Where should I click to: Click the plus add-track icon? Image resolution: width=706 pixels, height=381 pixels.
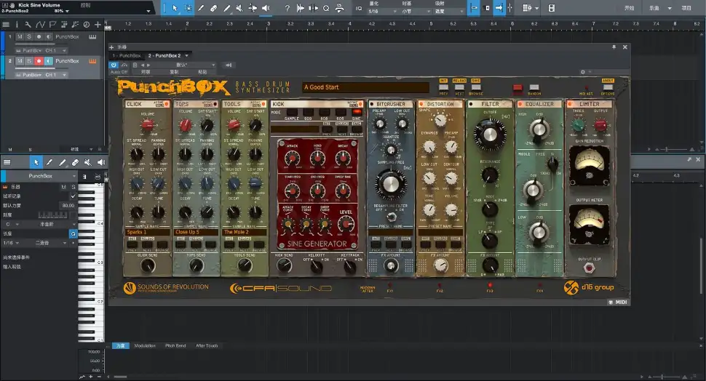[x=98, y=25]
